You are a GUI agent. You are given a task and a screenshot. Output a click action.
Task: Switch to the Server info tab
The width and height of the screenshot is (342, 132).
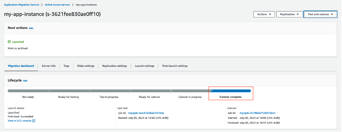pyautogui.click(x=49, y=66)
